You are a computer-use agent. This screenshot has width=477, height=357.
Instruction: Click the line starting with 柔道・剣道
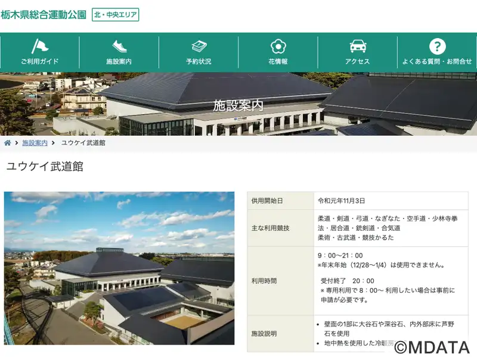(x=388, y=218)
